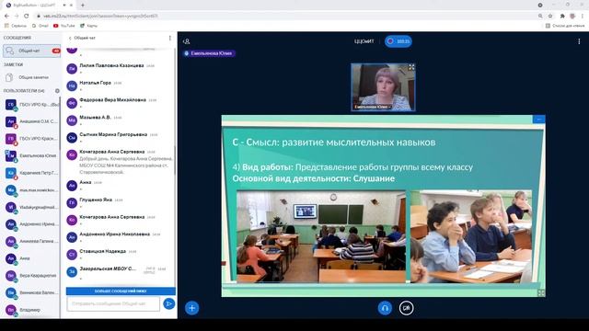The height and width of the screenshot is (331, 589).
Task: Open the browser extensions puzzle icon
Action: (562, 17)
